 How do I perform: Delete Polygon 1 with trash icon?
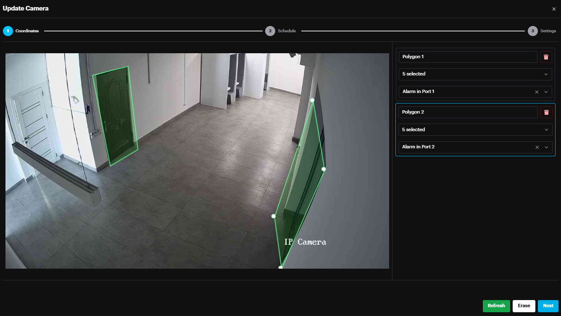[546, 57]
